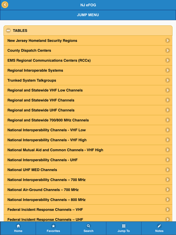Click chevron on Interoperability VHF Low row

point(168,130)
